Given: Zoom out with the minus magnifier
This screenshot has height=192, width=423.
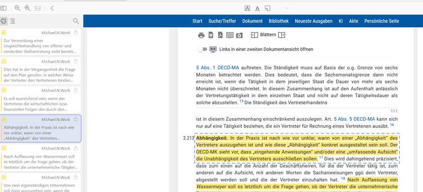Looking at the screenshot, I should (x=17, y=9).
